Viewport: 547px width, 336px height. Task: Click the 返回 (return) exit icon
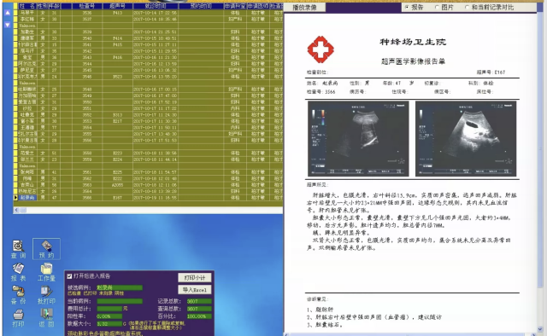click(46, 318)
